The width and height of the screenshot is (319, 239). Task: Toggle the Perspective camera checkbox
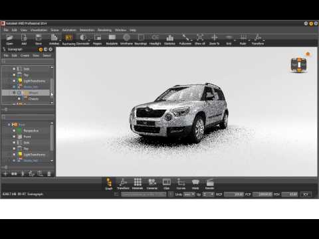tap(14, 131)
